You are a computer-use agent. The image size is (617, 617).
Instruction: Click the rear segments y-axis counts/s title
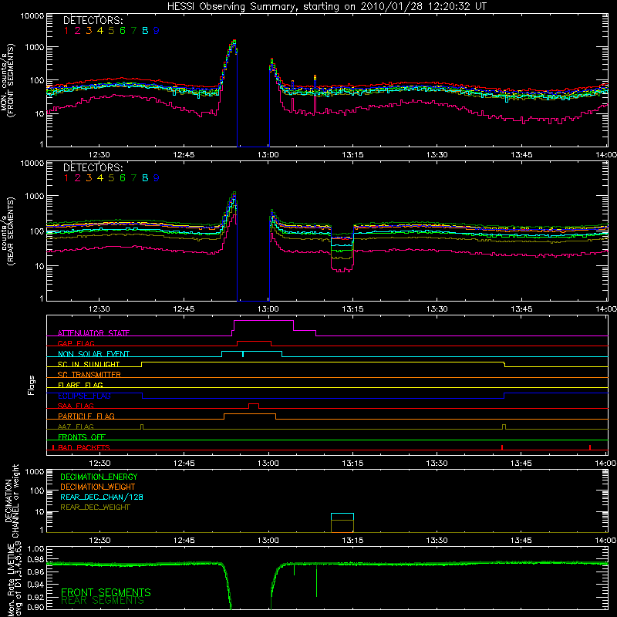tap(7, 231)
